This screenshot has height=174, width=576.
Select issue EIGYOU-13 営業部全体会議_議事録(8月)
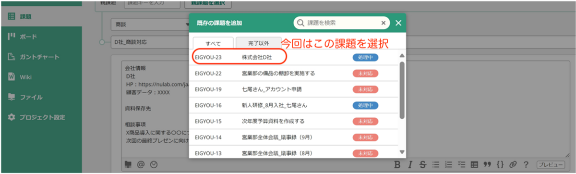pyautogui.click(x=294, y=152)
